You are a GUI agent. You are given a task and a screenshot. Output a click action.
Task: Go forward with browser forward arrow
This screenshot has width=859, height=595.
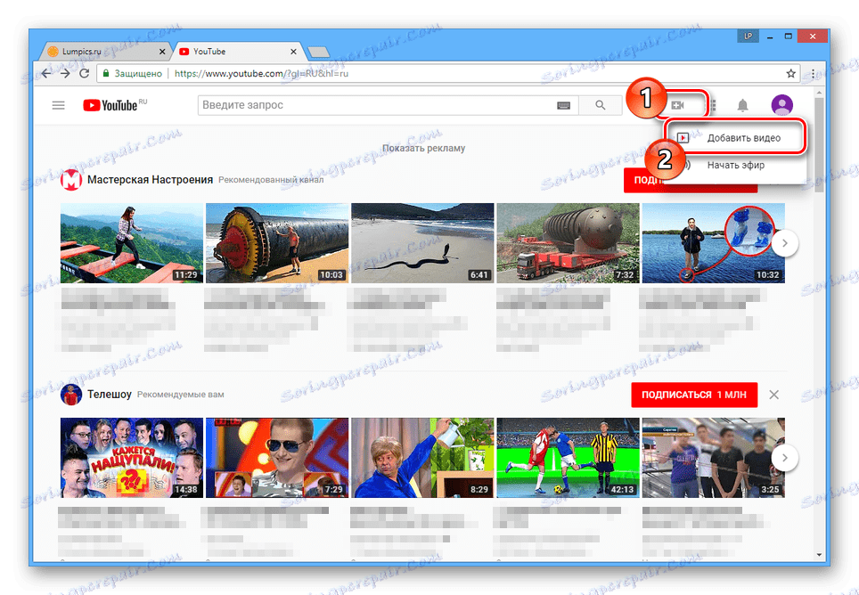click(65, 73)
